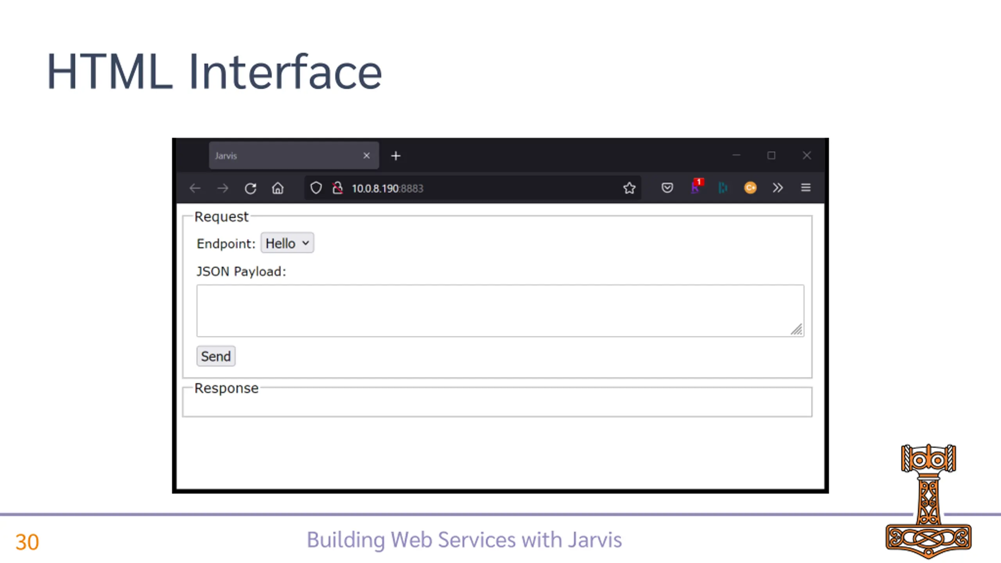Bookmark this page with star icon
Screen dimensions: 1001x563
[x=629, y=188]
